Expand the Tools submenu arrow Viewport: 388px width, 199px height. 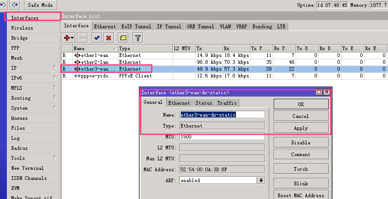(x=55, y=158)
